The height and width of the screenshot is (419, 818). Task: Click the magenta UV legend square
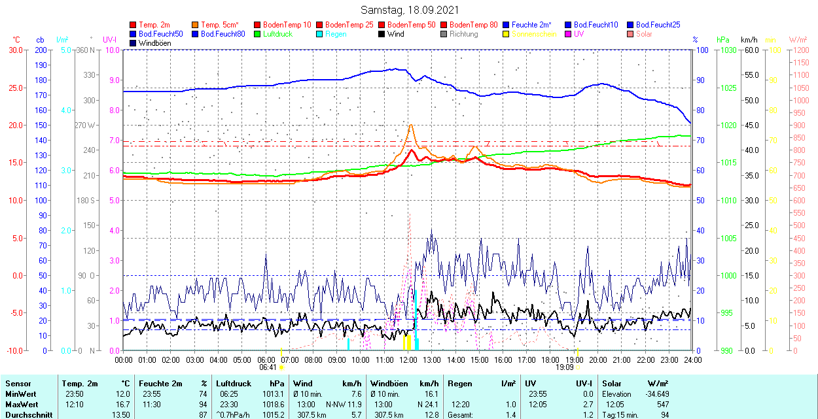[x=569, y=34]
